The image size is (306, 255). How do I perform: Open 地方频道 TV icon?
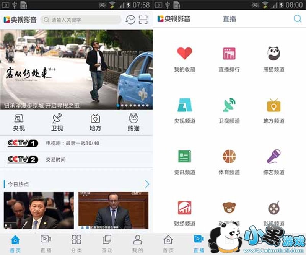click(274, 105)
